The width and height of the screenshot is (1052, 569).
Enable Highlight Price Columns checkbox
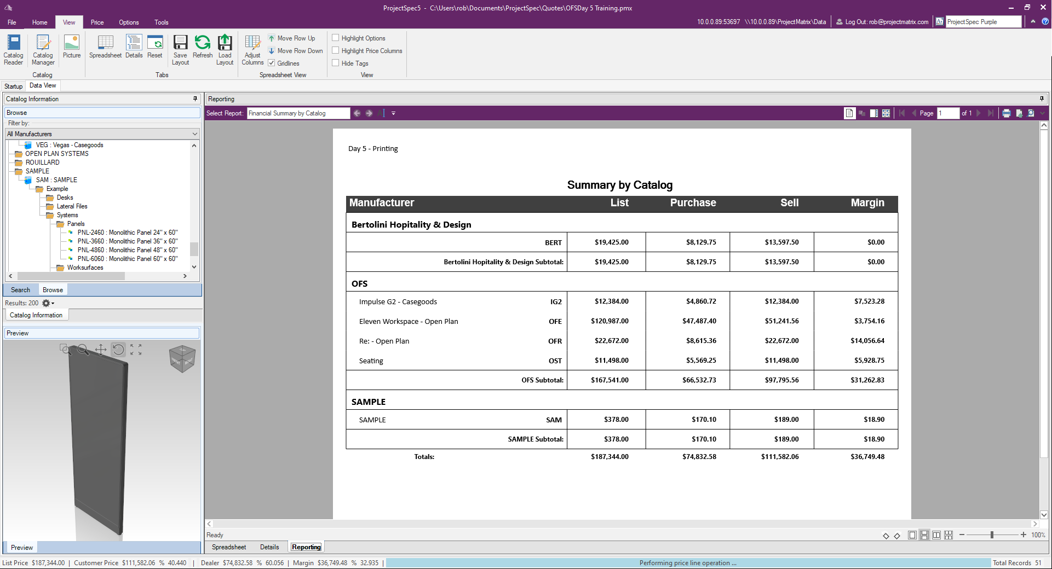click(336, 50)
